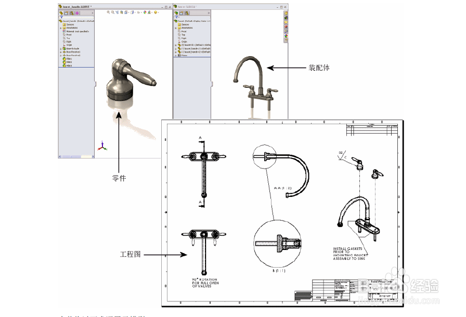Open Appearances color ball icon in task pane
Image resolution: width=466 pixels, height=317 pixels.
[x=286, y=36]
